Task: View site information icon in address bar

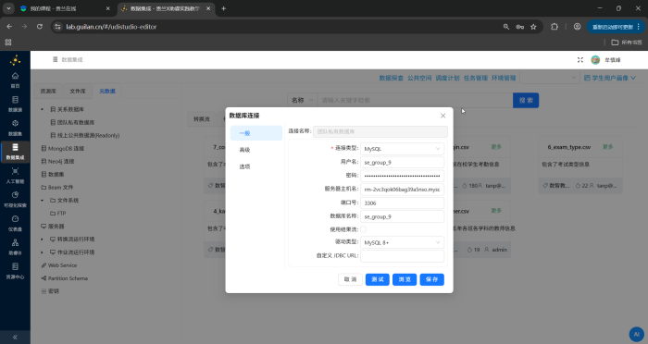Action: point(57,27)
